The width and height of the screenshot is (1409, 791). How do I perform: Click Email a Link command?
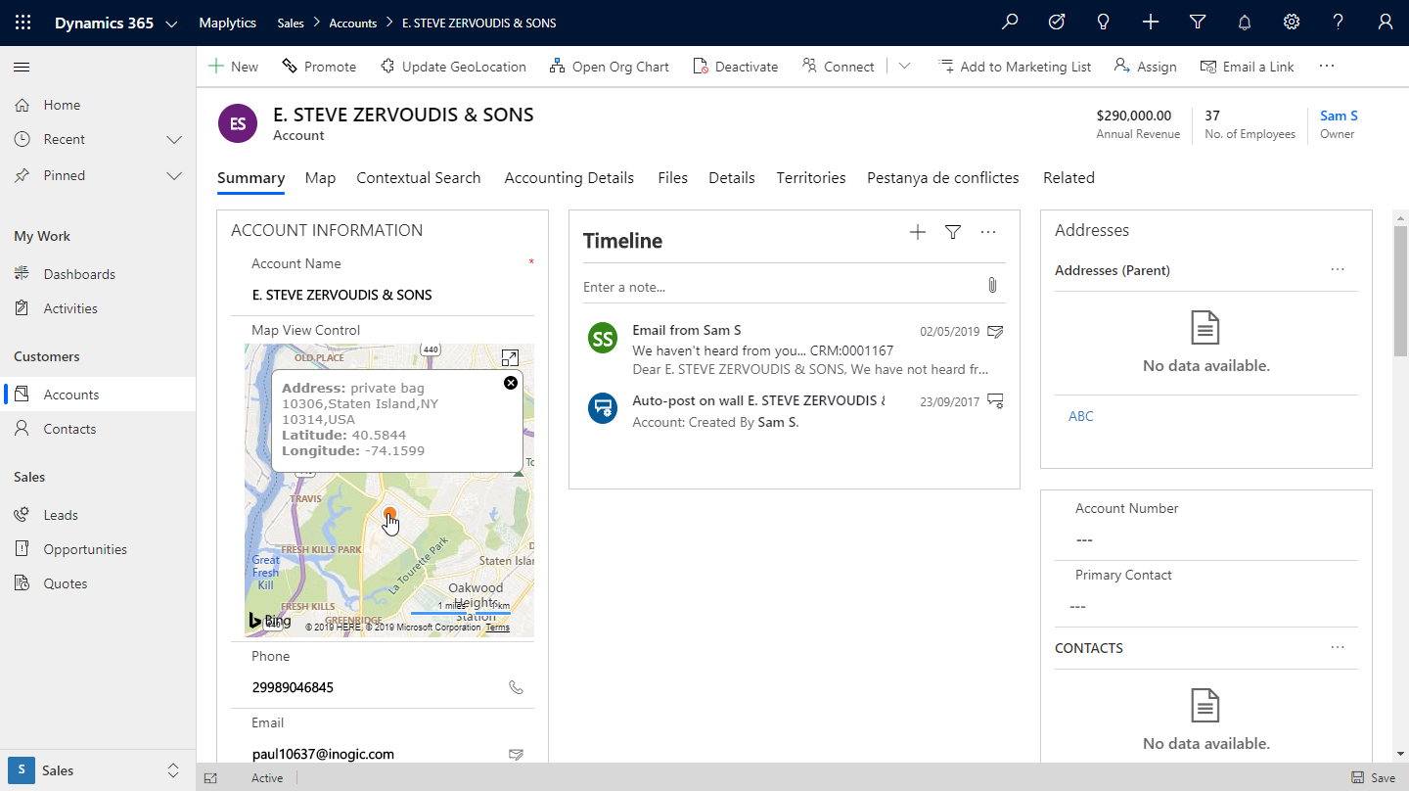[x=1248, y=67]
